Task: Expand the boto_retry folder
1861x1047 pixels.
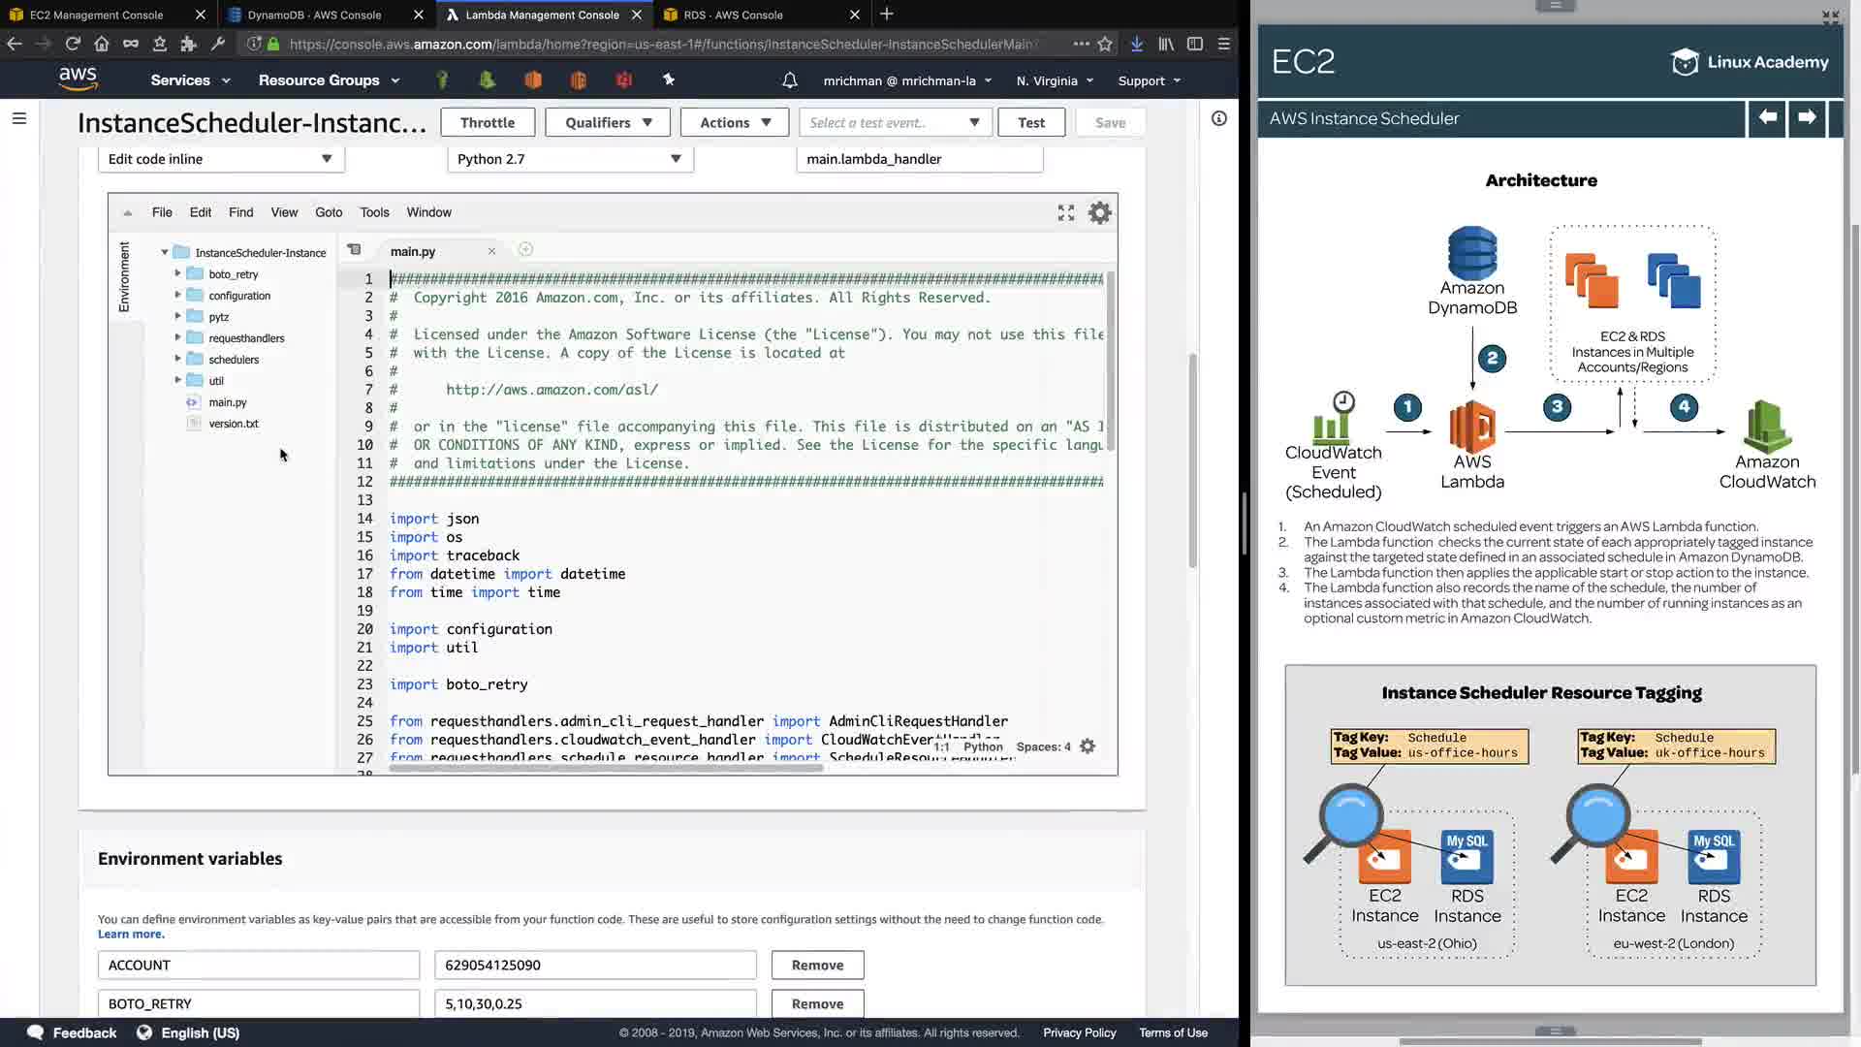Action: [x=178, y=274]
